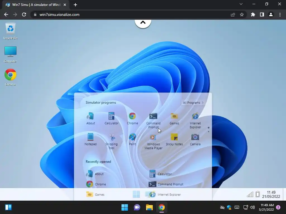Click OneDrive cloud tray icon

222,207
